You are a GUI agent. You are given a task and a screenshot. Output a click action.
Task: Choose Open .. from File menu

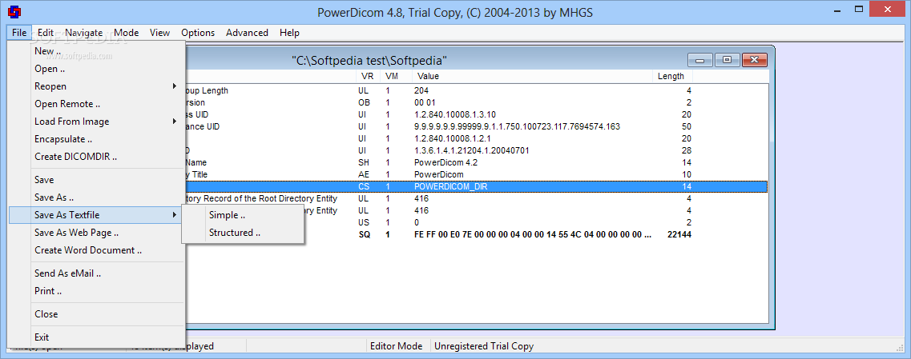[x=97, y=69]
